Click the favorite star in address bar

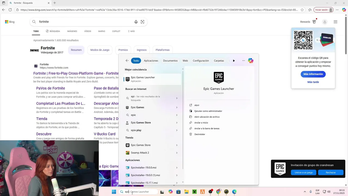[302, 10]
